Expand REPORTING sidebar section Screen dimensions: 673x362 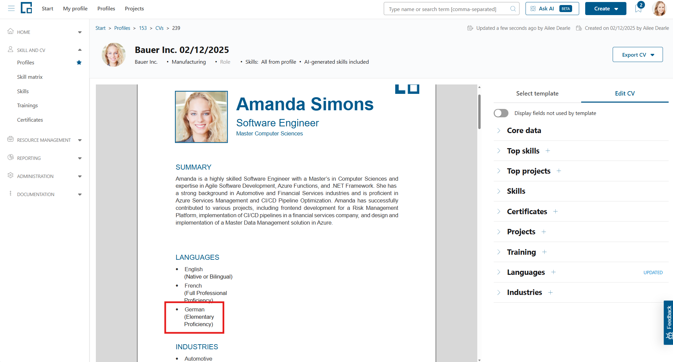click(80, 158)
